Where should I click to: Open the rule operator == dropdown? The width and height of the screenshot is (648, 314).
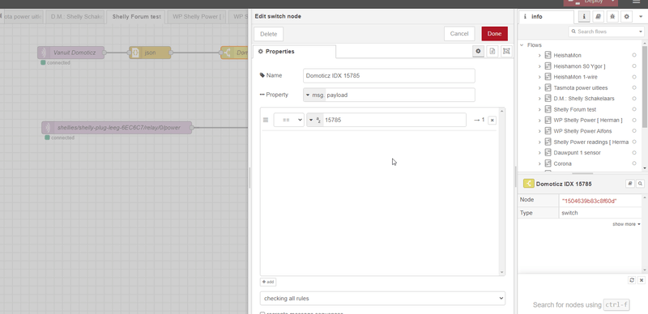coord(288,120)
